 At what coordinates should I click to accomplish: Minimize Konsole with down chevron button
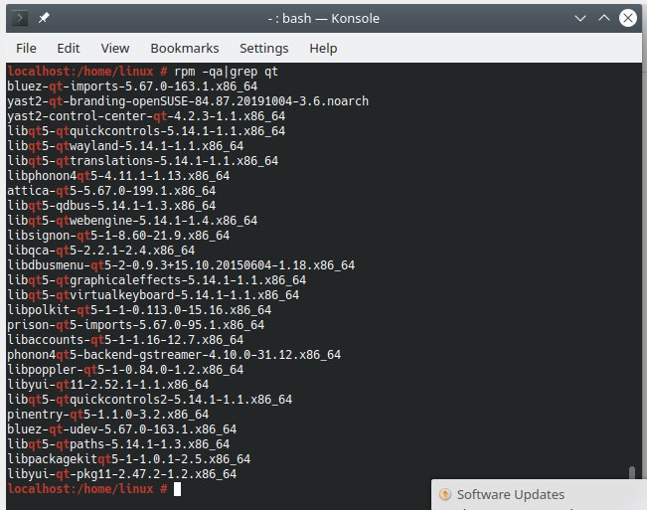[580, 18]
